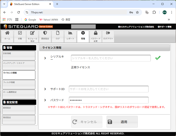Select ライセンス情報 in sidebar
176x136 pixels.
click(x=19, y=75)
